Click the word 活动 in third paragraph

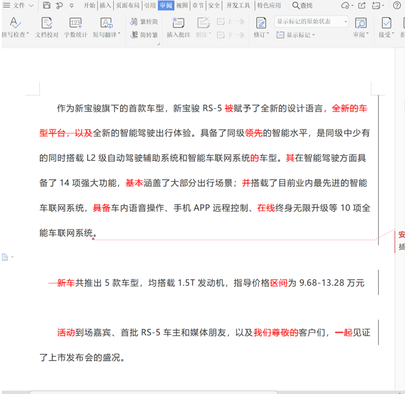click(66, 332)
